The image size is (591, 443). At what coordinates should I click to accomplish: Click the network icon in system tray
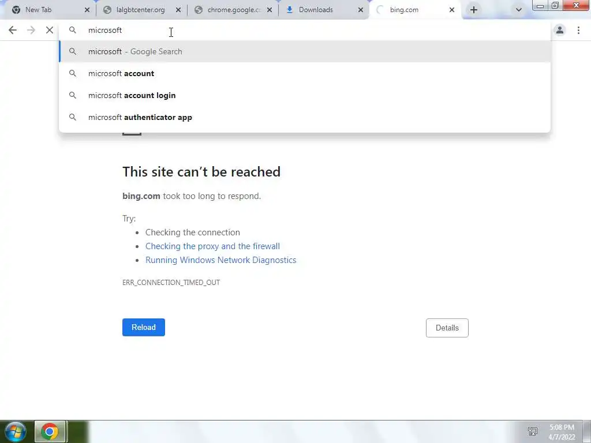click(x=533, y=431)
